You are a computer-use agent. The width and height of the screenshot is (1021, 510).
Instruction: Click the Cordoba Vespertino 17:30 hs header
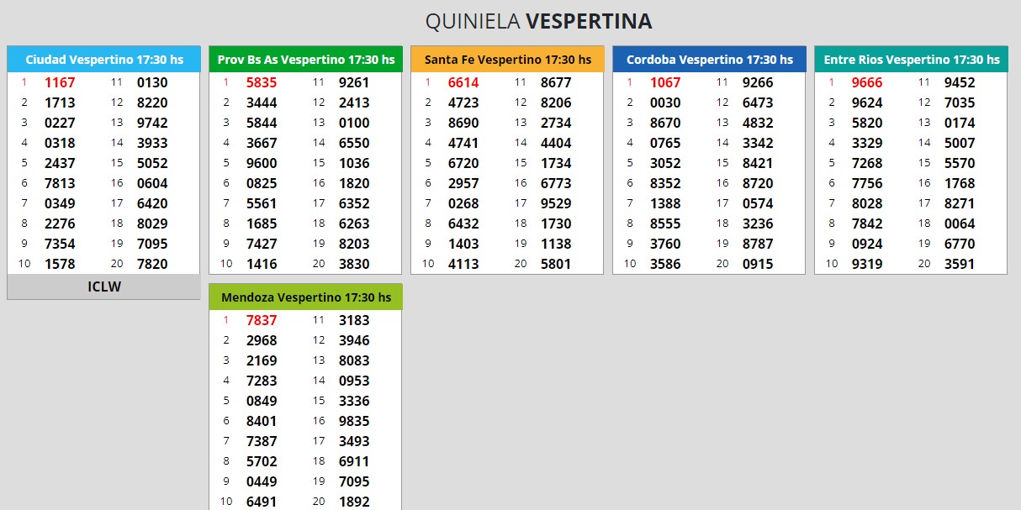[709, 60]
